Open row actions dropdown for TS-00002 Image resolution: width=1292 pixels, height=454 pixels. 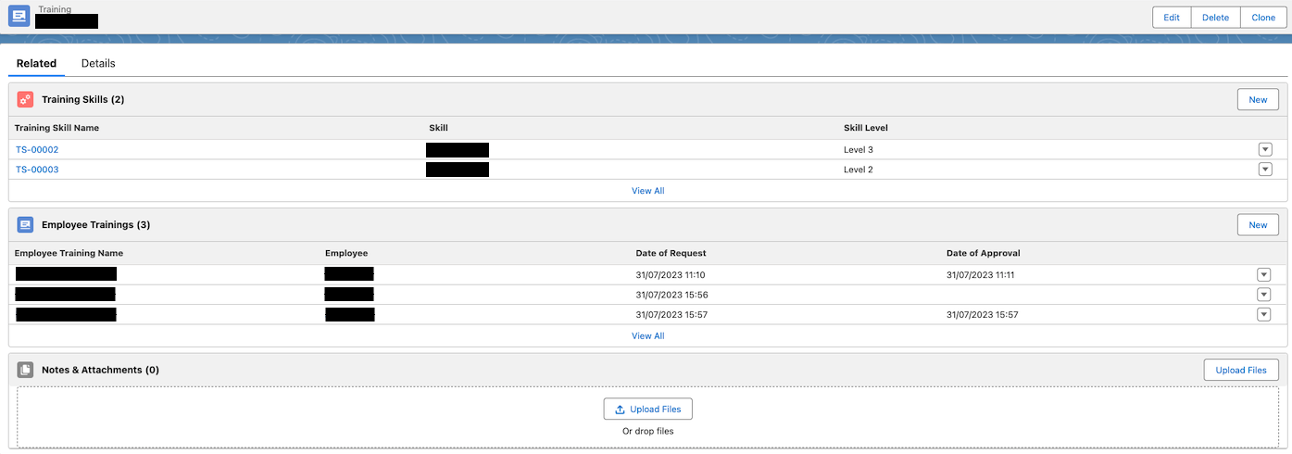coord(1264,149)
